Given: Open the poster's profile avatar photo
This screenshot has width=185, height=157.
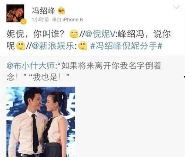Looking at the screenshot, I should pos(15,13).
